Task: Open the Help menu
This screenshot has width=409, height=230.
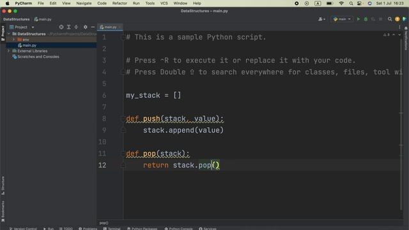Action: [197, 3]
